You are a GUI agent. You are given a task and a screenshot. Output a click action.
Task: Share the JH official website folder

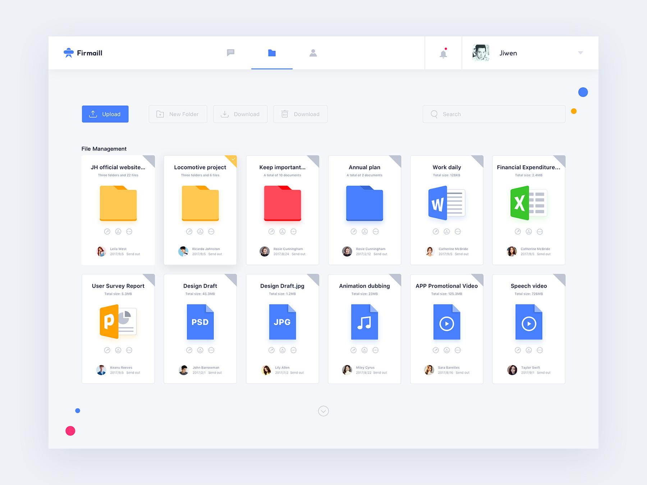(107, 231)
